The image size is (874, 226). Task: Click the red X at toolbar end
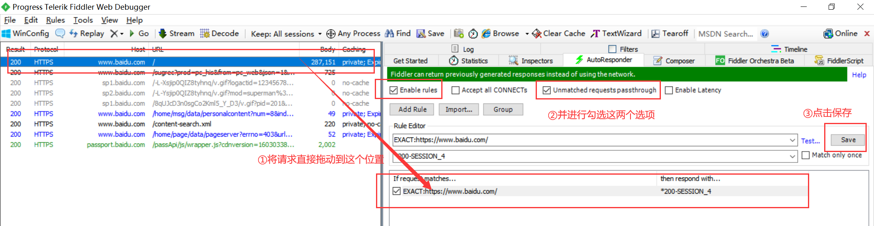[867, 34]
